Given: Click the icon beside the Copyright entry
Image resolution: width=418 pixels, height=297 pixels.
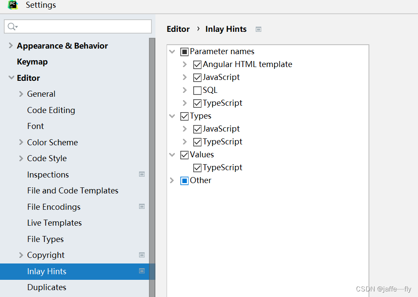Looking at the screenshot, I should 142,255.
